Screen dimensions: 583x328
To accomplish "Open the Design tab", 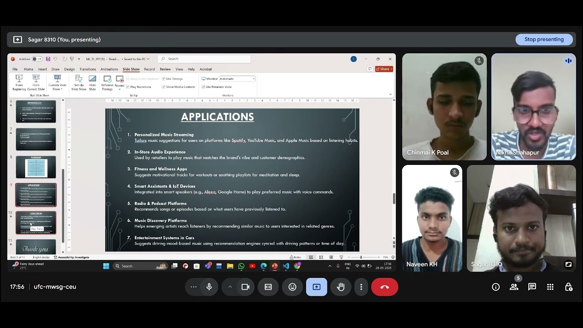I will 69,69.
